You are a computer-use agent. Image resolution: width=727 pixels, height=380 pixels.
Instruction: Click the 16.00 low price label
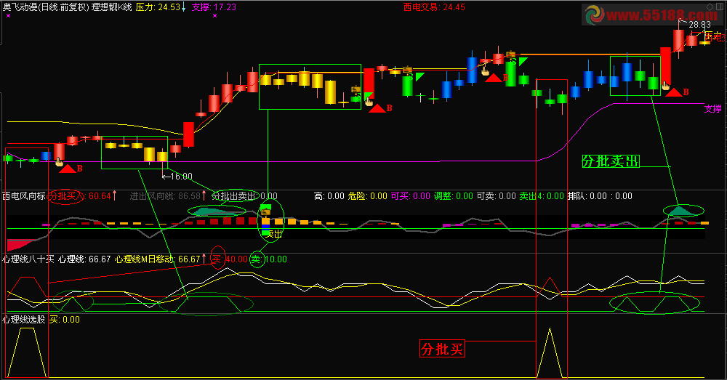pos(181,176)
